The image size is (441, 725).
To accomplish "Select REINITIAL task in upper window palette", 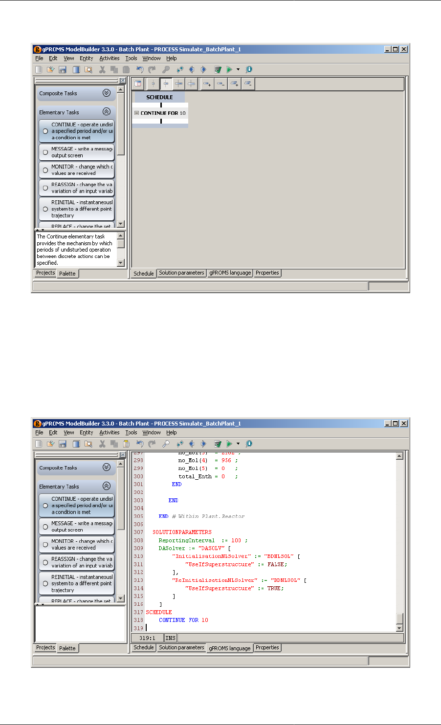I will pyautogui.click(x=77, y=209).
